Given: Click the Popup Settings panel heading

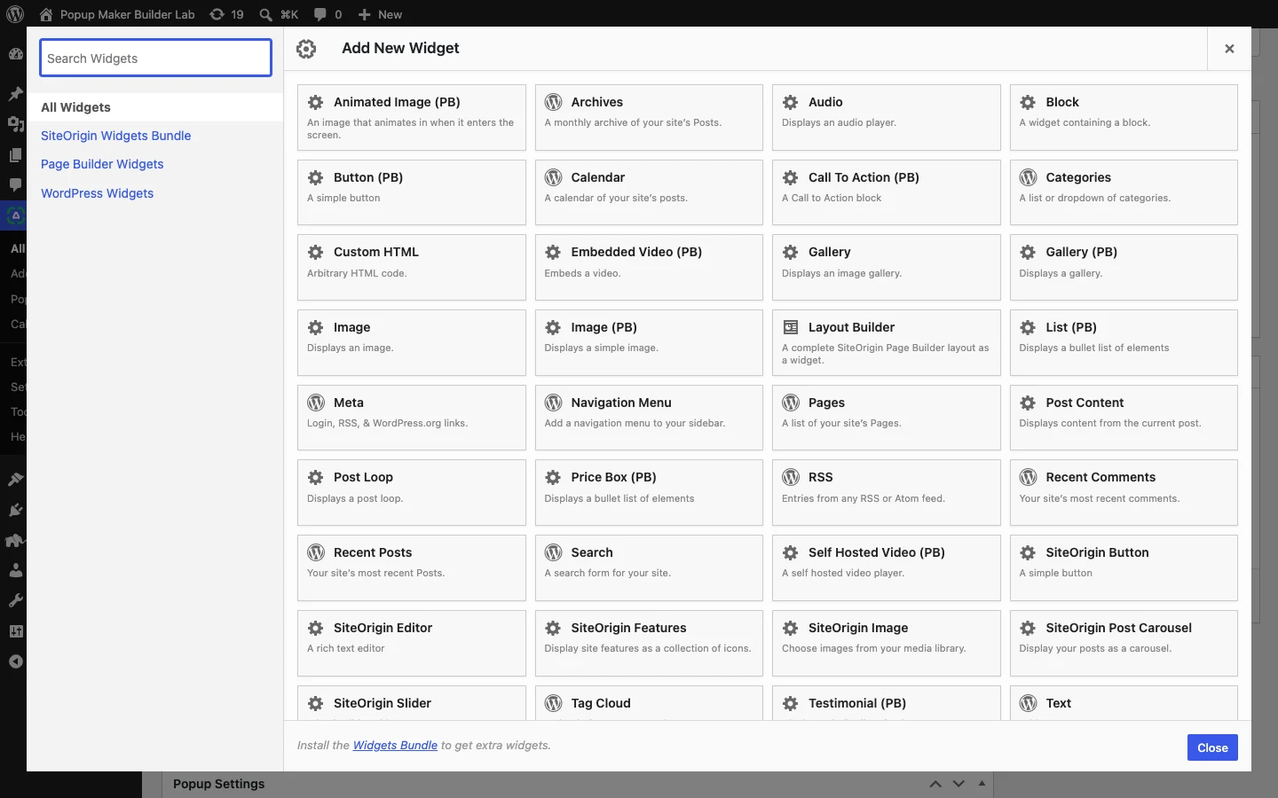Looking at the screenshot, I should [218, 784].
